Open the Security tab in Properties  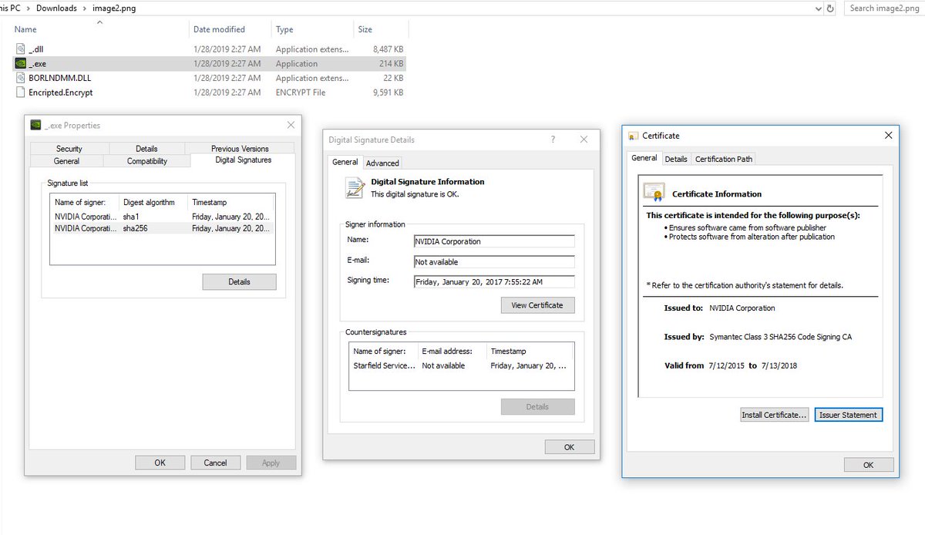point(69,148)
